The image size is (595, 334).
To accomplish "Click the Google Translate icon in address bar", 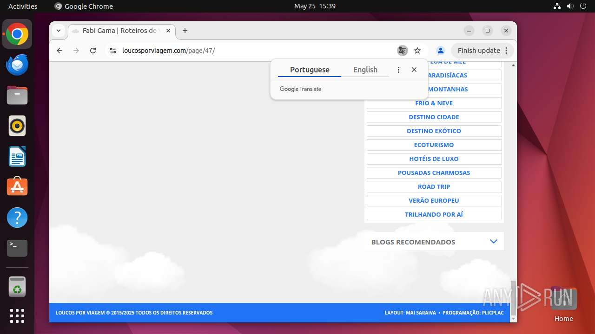I will (402, 51).
